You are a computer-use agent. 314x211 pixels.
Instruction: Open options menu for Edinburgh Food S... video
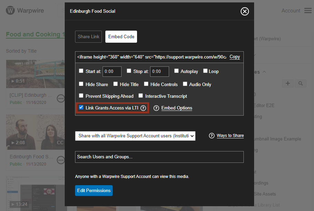pyautogui.click(x=61, y=160)
